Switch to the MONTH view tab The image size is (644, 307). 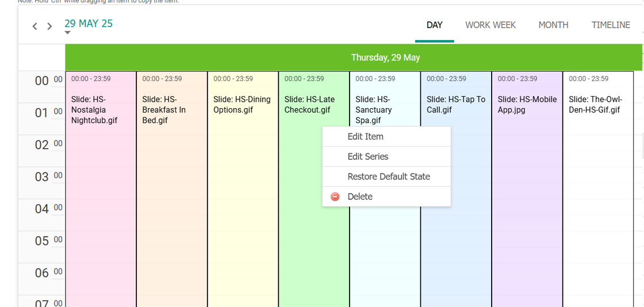[x=553, y=25]
